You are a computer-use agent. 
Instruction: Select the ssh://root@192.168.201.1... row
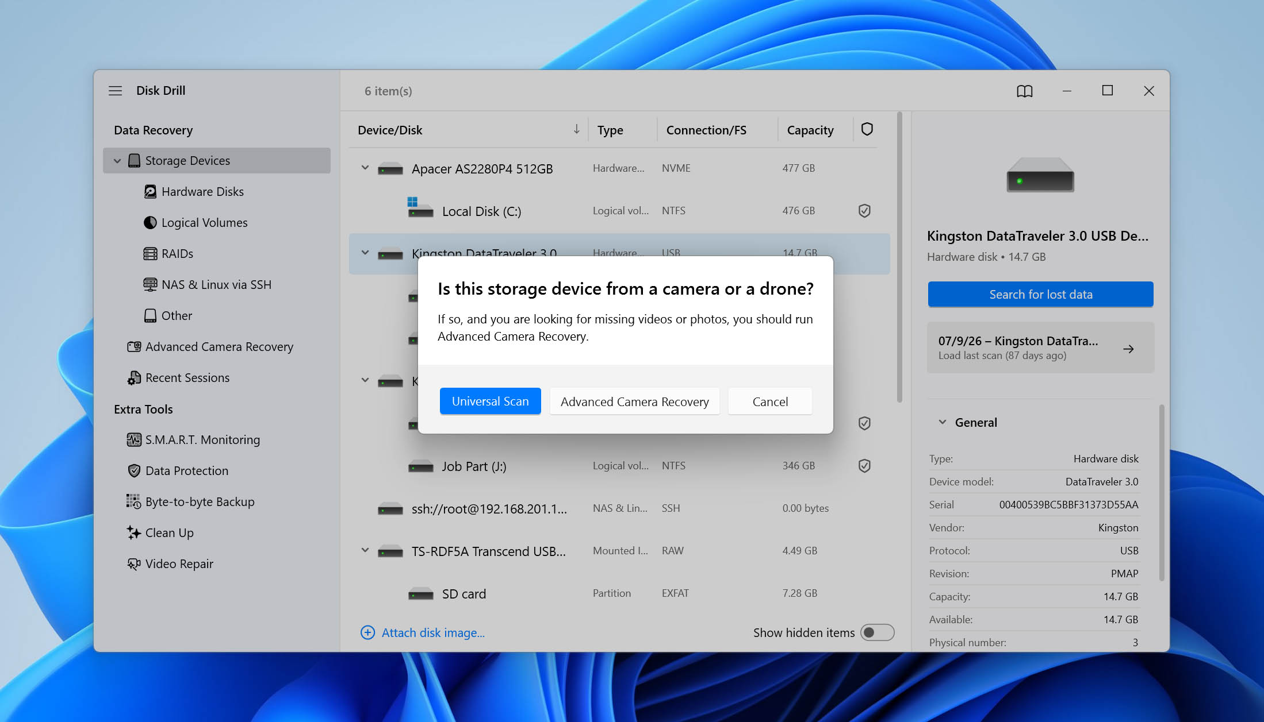tap(619, 508)
